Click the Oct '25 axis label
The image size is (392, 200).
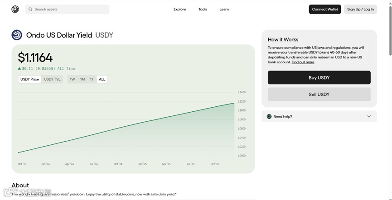(x=215, y=164)
